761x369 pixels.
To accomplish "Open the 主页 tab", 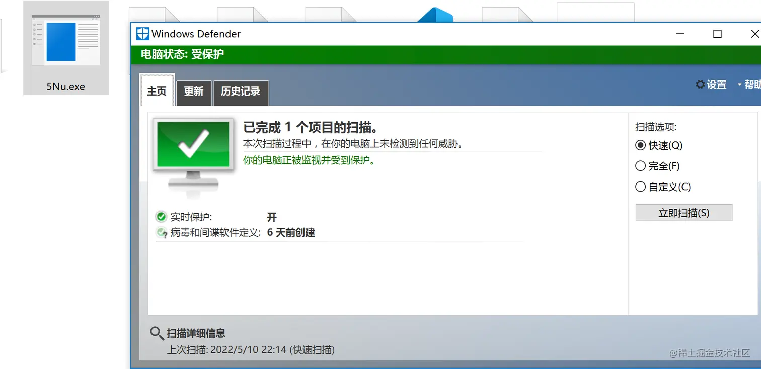I will [157, 90].
